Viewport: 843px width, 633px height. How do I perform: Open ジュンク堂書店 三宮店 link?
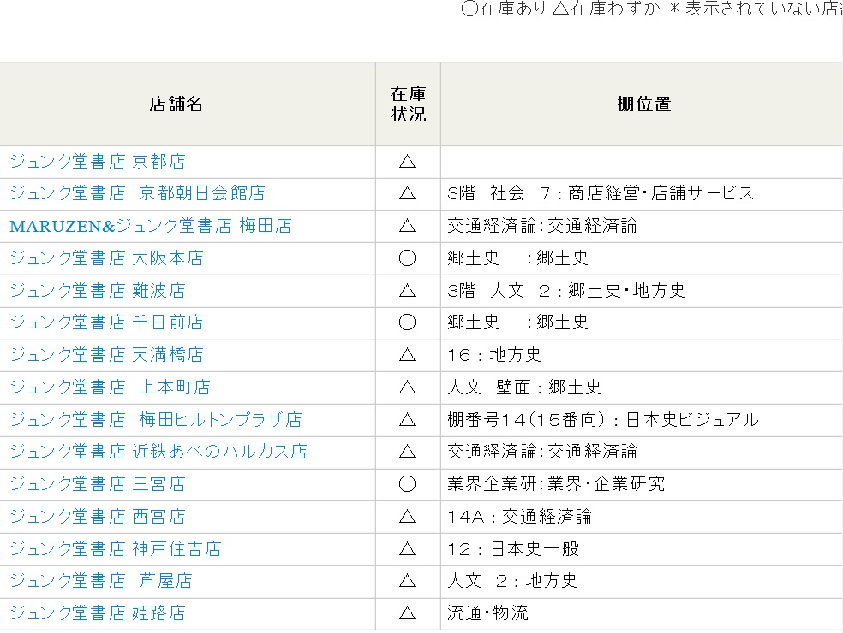[x=98, y=484]
